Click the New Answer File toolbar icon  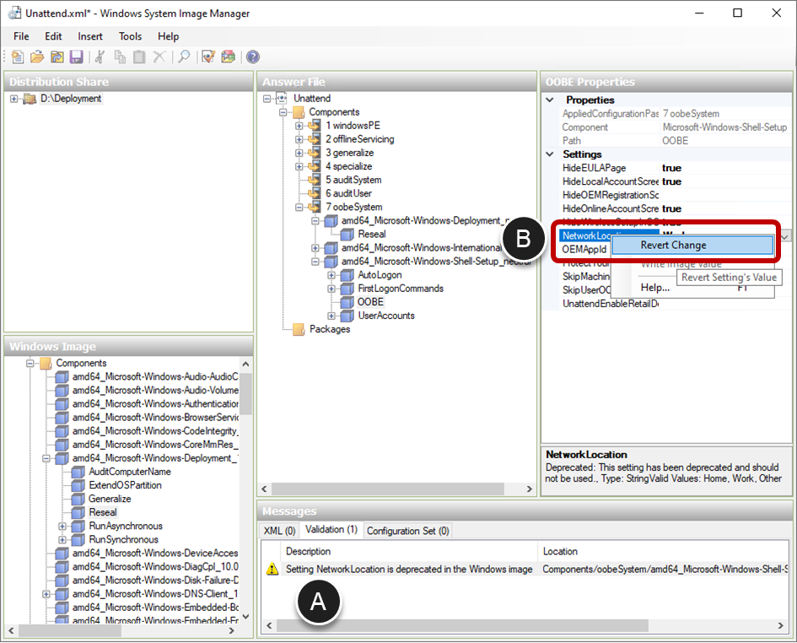coord(18,57)
